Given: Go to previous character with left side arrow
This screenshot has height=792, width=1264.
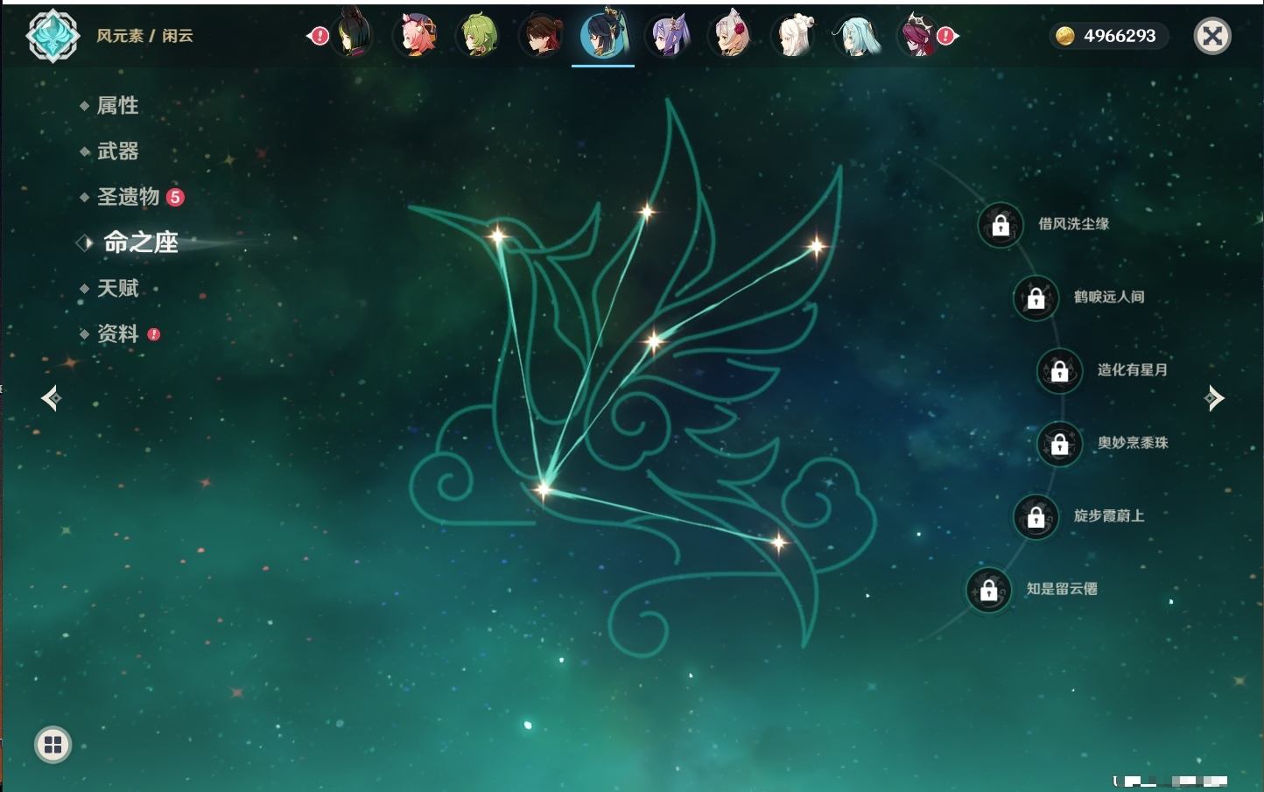Looking at the screenshot, I should click(x=51, y=398).
